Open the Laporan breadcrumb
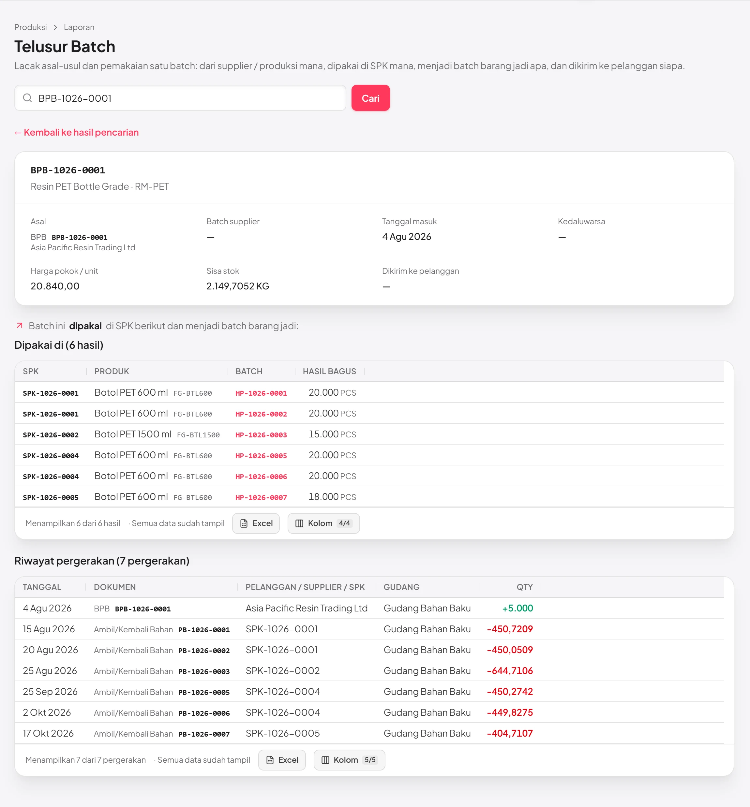Screen dimensions: 750x807 [x=79, y=27]
